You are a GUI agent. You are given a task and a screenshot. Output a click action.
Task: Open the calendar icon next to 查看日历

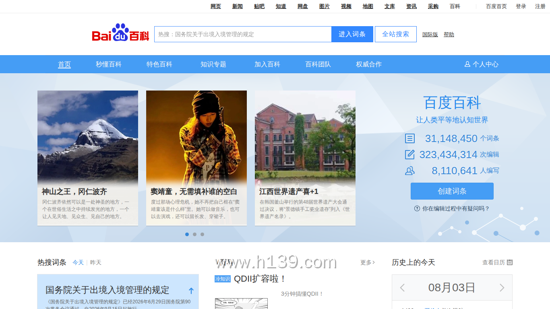[510, 262]
